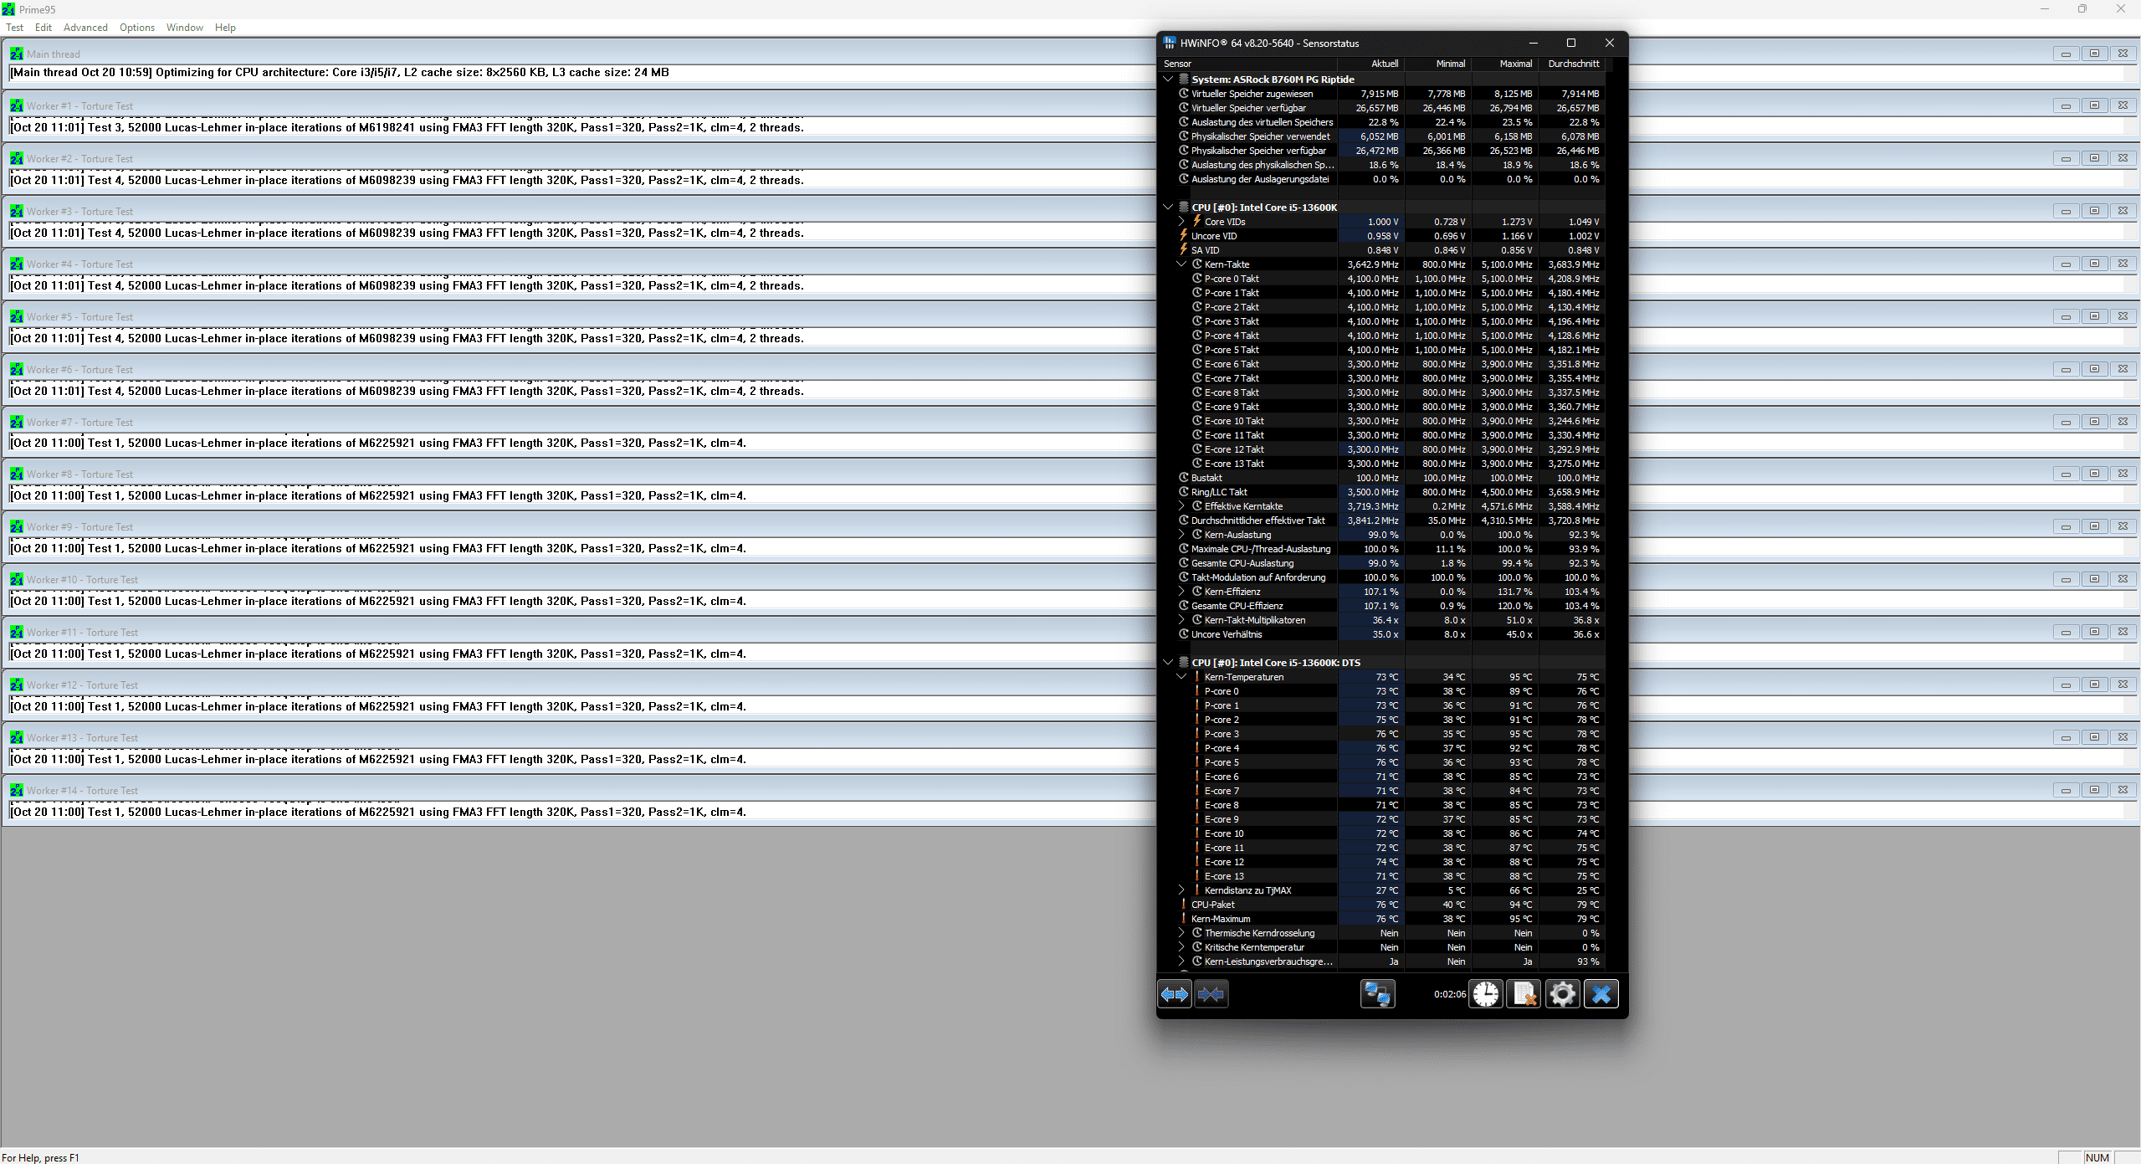
Task: Click the sensor logging file icon
Action: click(1524, 994)
